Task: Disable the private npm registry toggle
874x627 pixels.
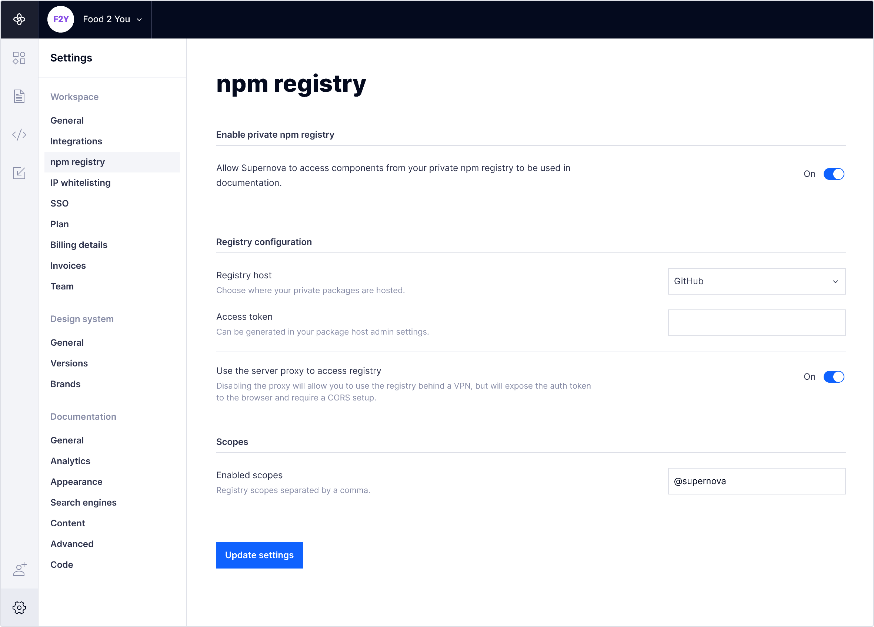Action: (x=834, y=174)
